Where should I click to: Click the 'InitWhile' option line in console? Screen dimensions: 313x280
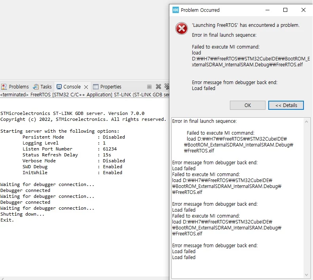tap(72, 173)
